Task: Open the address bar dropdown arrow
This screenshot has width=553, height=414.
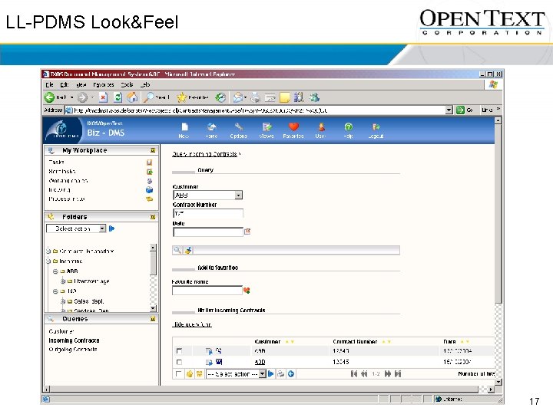Action: point(449,110)
